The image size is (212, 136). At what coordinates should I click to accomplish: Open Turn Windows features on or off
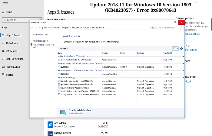click(44, 46)
